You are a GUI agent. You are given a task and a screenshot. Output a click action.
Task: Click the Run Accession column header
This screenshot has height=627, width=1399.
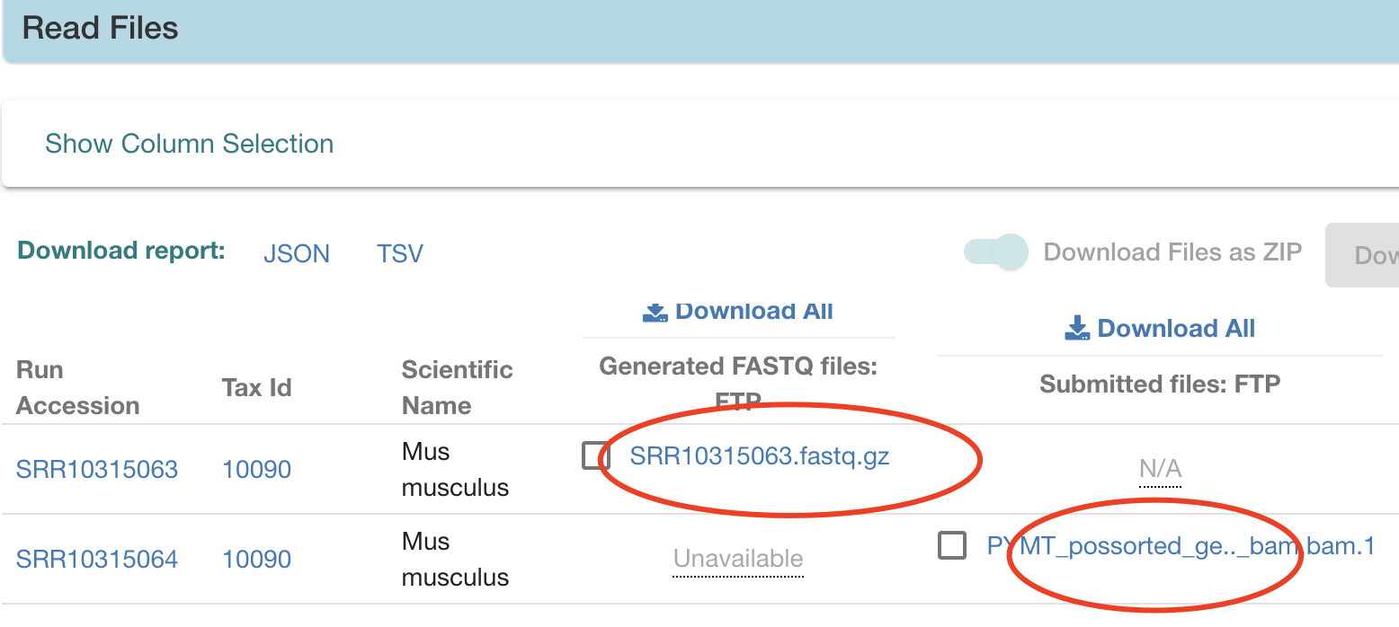click(78, 388)
